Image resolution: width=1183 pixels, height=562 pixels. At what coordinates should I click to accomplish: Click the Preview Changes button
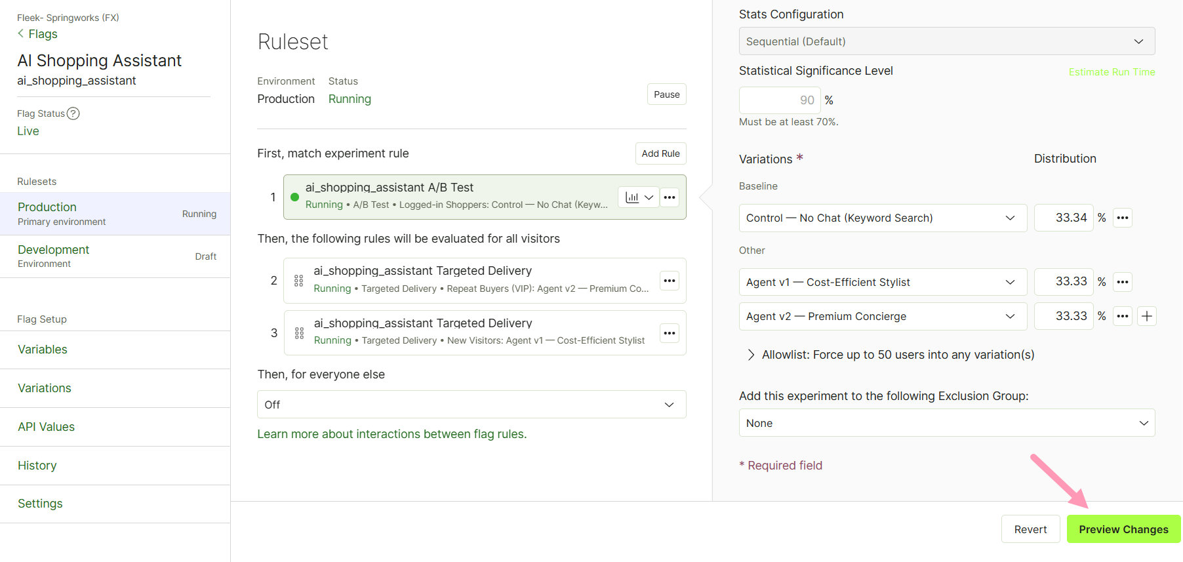point(1124,529)
